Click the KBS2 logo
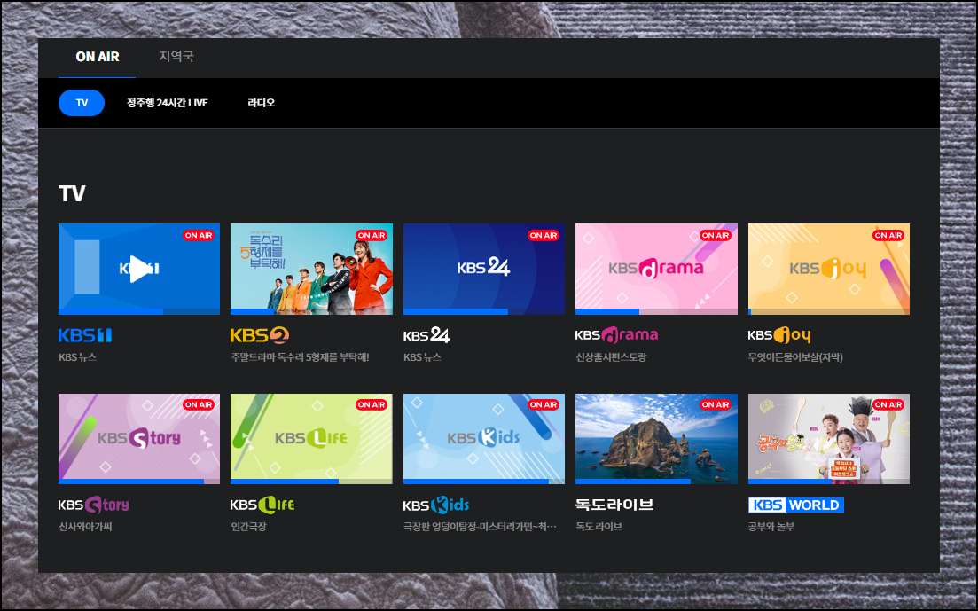Screen dimensions: 978x611 [x=260, y=336]
